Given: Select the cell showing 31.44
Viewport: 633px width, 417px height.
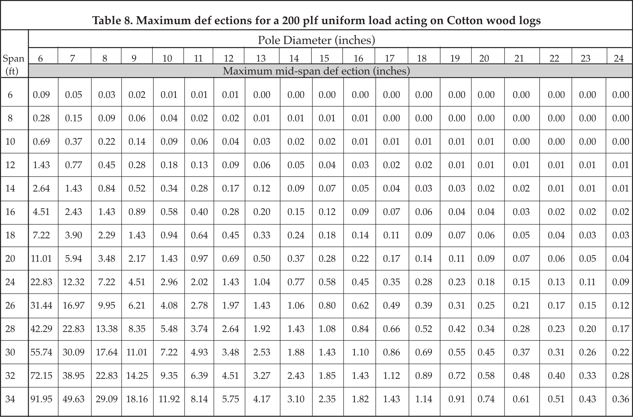Looking at the screenshot, I should pos(41,305).
